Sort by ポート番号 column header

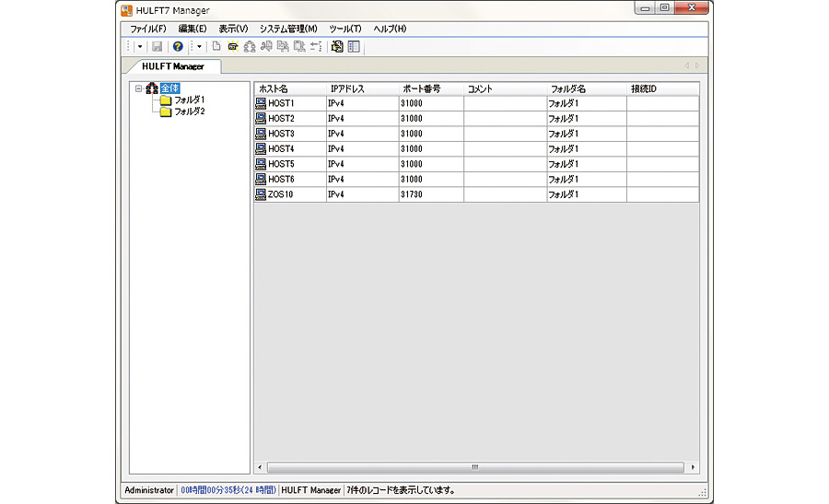[421, 88]
